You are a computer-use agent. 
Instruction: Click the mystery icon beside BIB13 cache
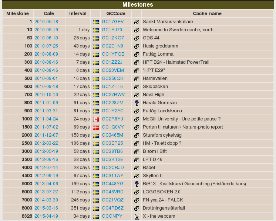[x=137, y=184]
